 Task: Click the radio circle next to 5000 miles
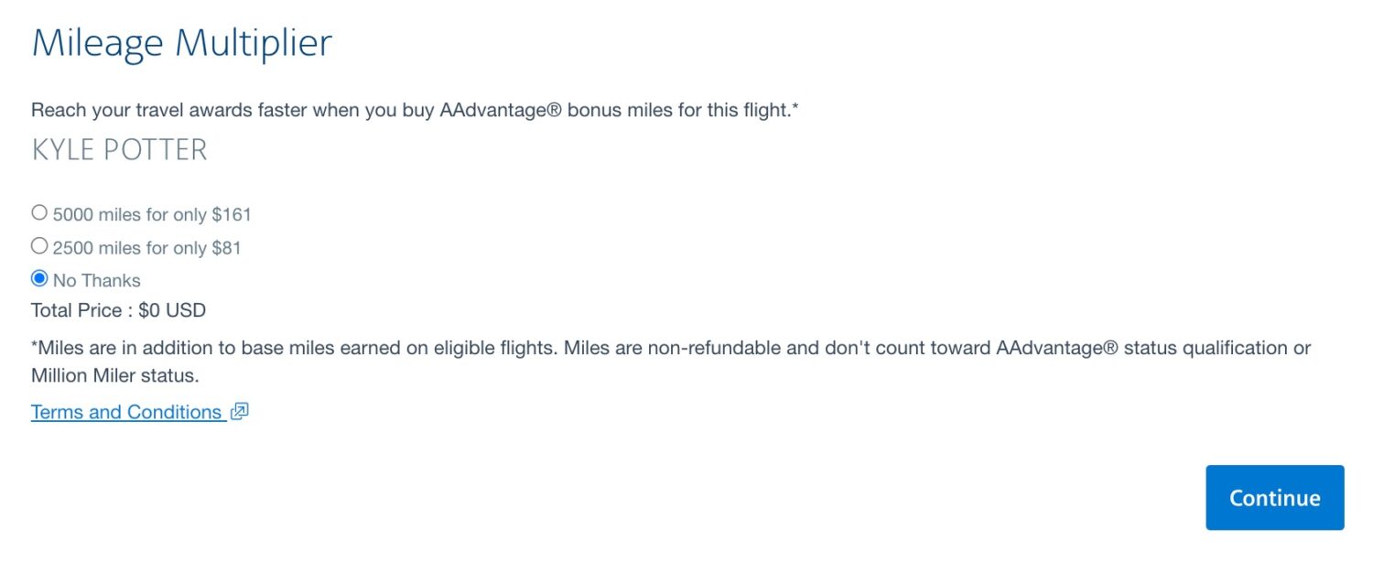click(x=38, y=211)
